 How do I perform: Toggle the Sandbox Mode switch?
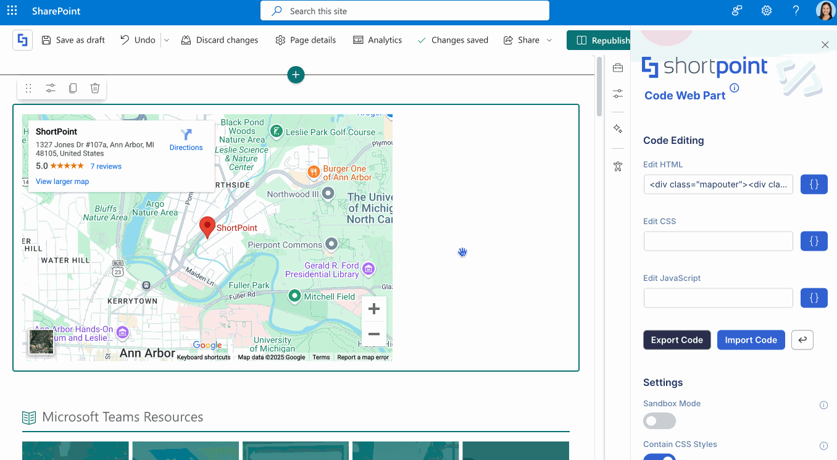(x=659, y=421)
